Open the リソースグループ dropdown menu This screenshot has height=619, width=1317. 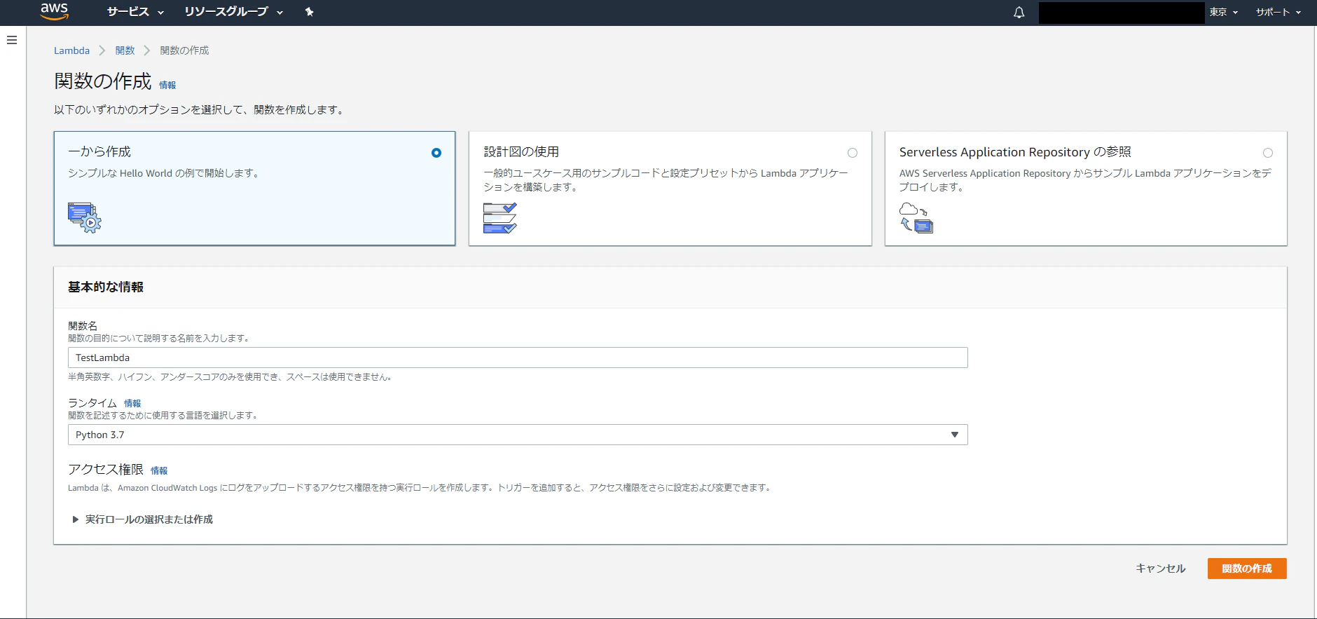click(x=233, y=12)
